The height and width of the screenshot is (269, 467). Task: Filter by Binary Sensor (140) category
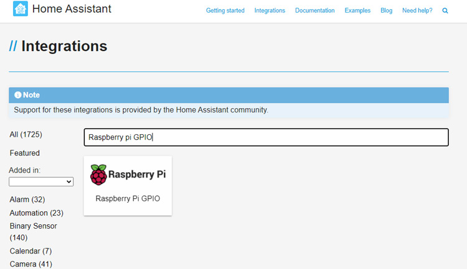click(34, 232)
